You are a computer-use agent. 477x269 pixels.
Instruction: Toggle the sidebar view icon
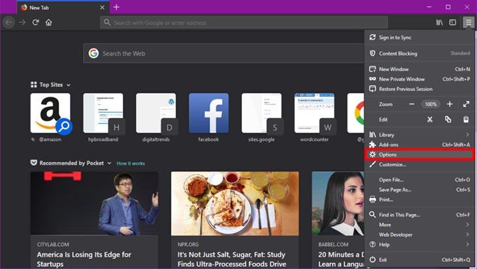[x=453, y=22]
